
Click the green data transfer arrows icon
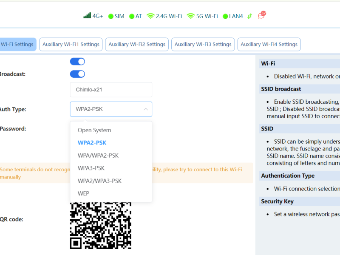pos(249,16)
